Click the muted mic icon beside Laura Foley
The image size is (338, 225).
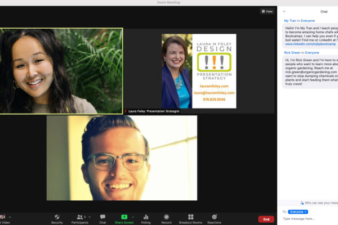point(126,111)
